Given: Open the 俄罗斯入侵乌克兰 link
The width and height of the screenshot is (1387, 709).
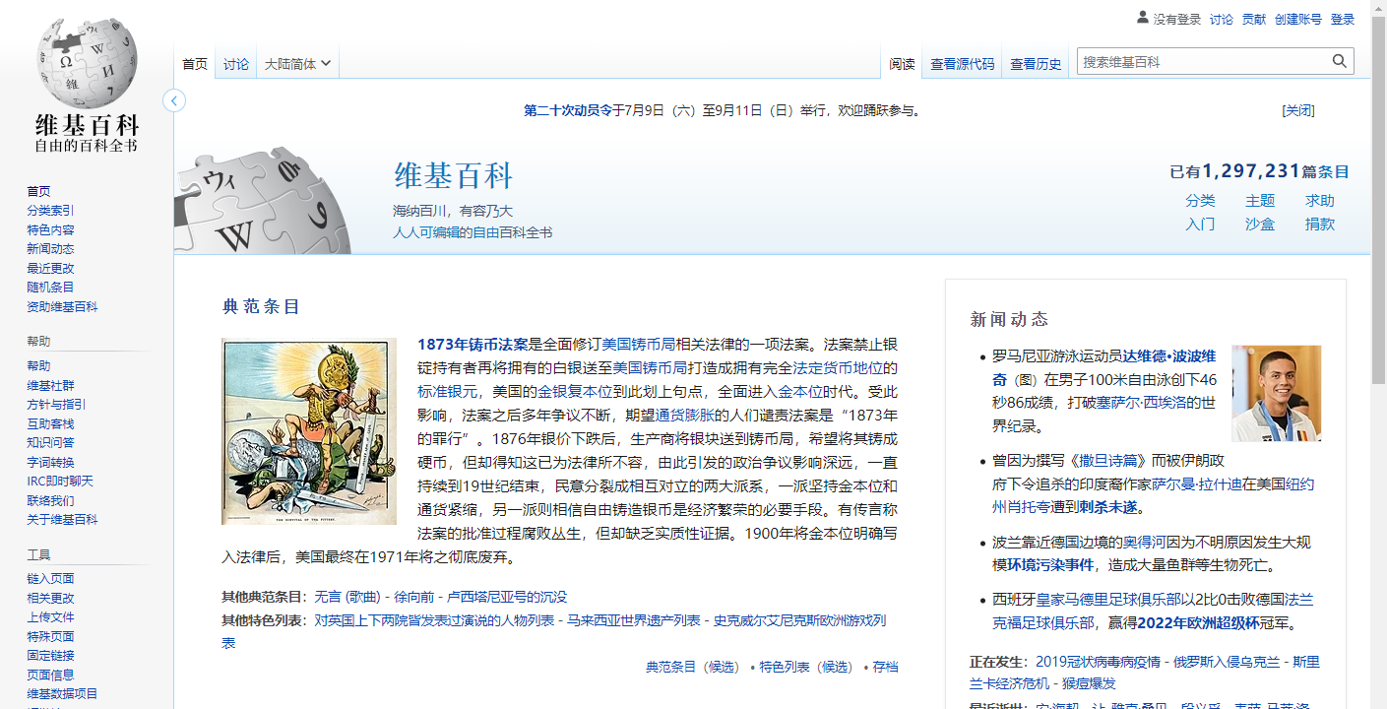Looking at the screenshot, I should [x=1228, y=661].
